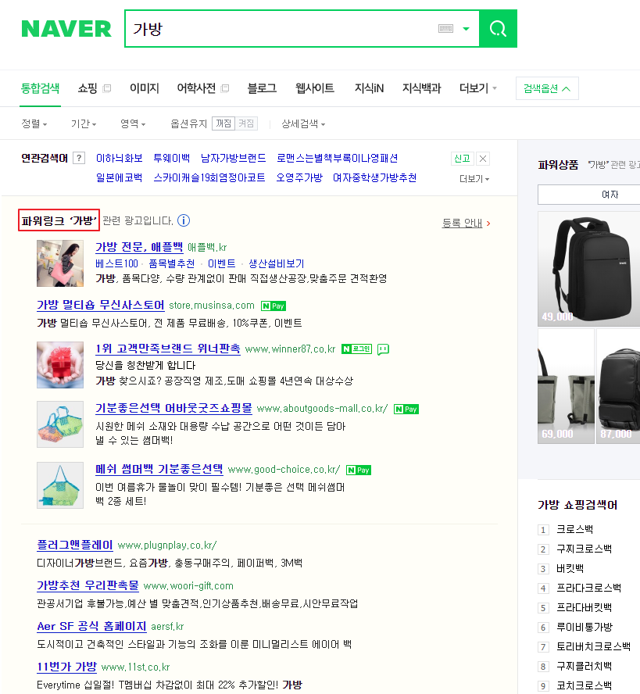Open the 기간 period dropdown
The height and width of the screenshot is (694, 640).
pyautogui.click(x=84, y=124)
